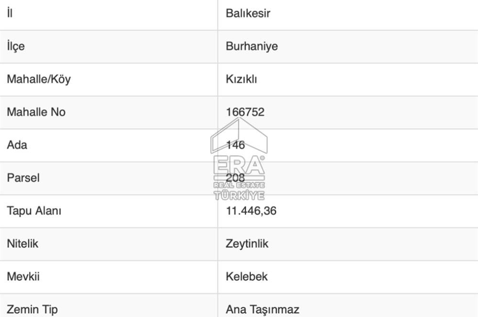
Task: Select the Ada label cell
Action: [17, 145]
